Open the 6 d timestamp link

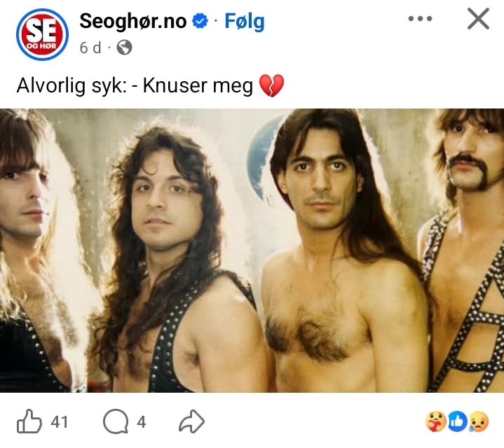click(x=90, y=48)
